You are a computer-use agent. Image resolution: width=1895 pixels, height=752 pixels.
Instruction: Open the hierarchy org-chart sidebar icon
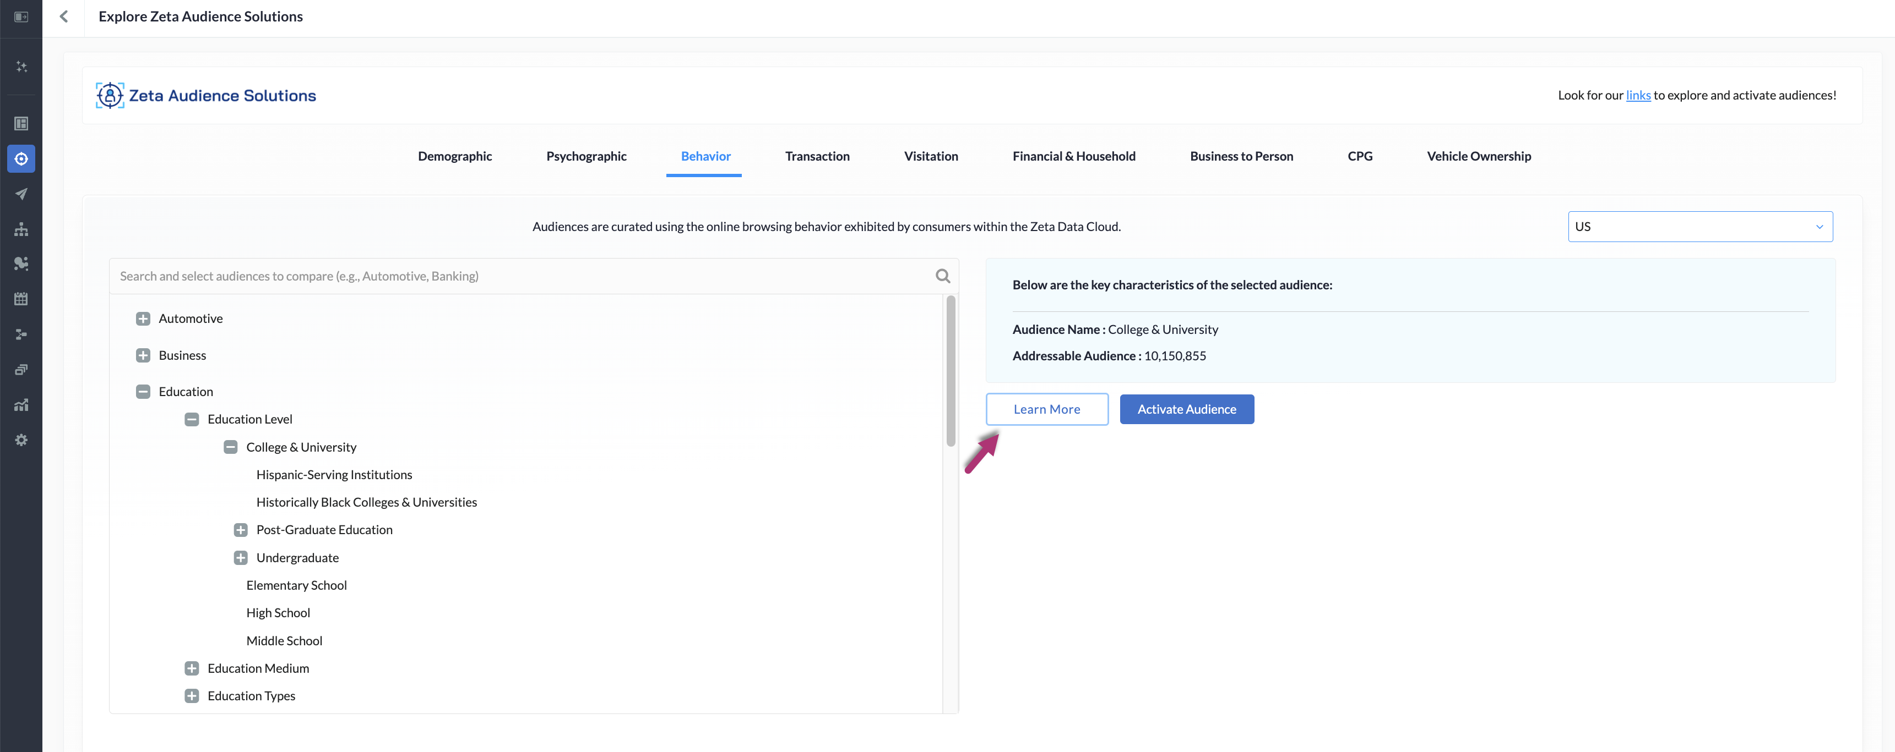point(21,229)
